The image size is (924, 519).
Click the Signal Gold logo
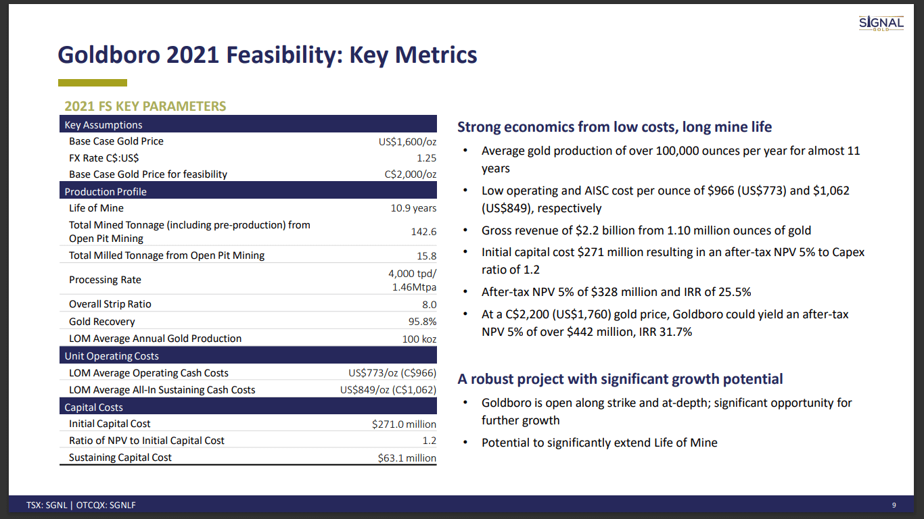click(881, 23)
